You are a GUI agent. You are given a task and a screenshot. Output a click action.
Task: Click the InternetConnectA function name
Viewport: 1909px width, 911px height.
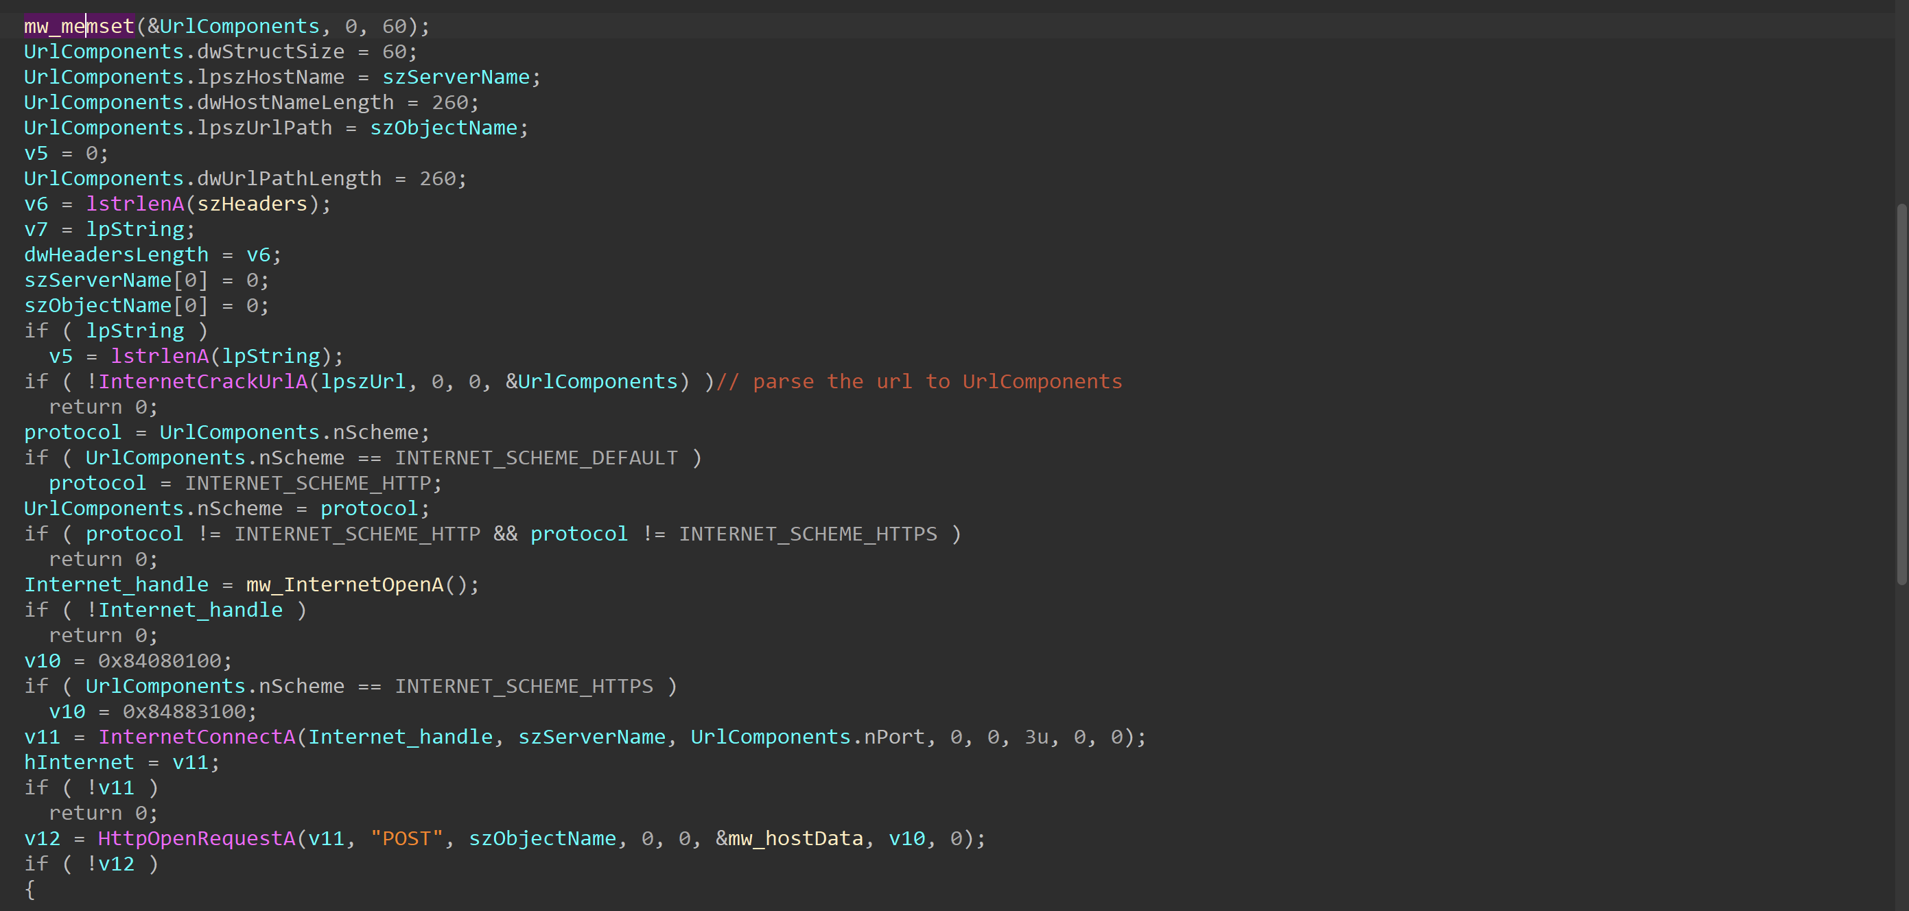point(196,737)
